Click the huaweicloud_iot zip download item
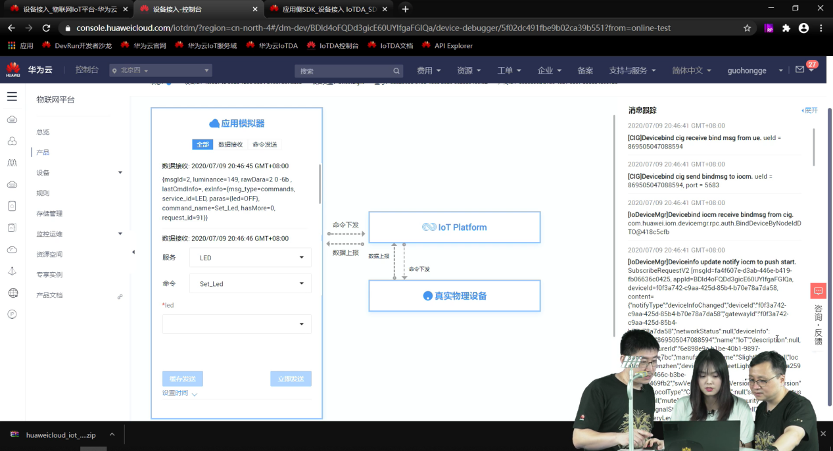Viewport: 833px width, 451px height. pos(54,435)
